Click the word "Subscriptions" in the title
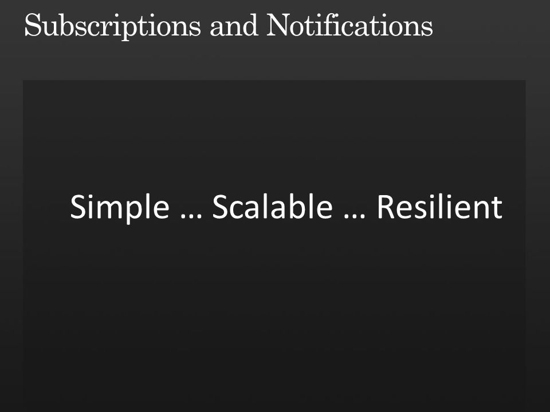Image resolution: width=550 pixels, height=412 pixels. (x=112, y=26)
